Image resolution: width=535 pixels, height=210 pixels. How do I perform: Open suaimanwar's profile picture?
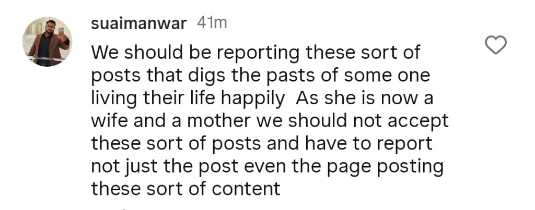[x=47, y=42]
